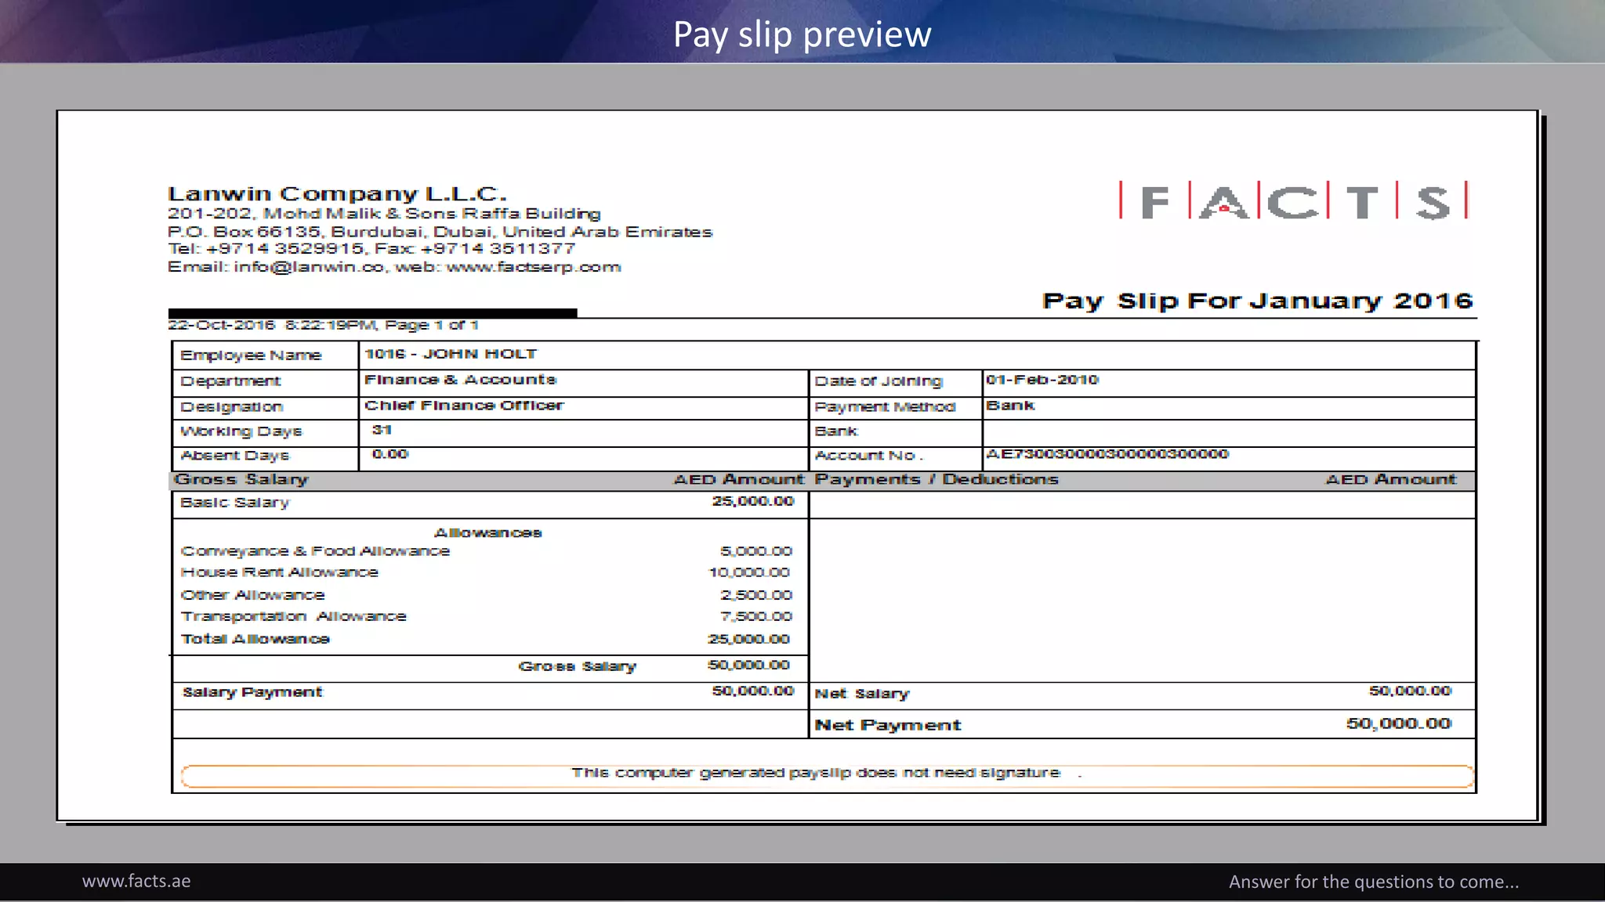Click the Basic Salary amount 25,000.00
Image resolution: width=1605 pixels, height=902 pixels.
[752, 501]
